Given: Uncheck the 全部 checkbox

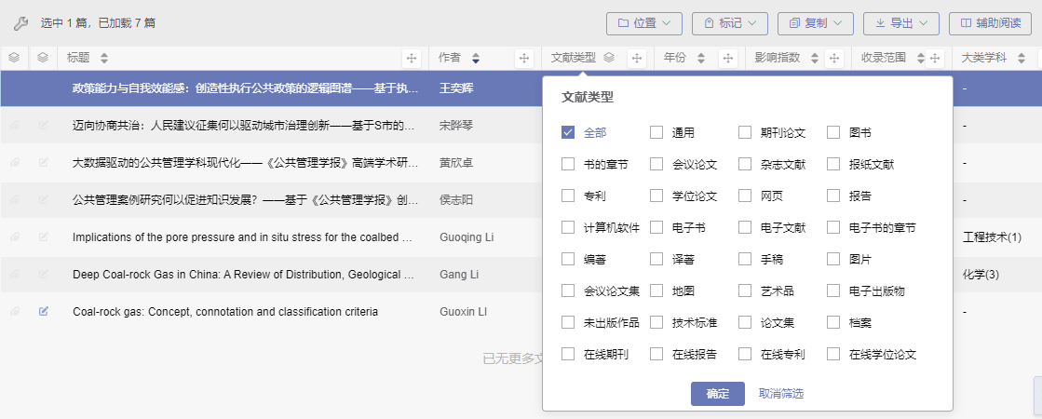Looking at the screenshot, I should tap(567, 132).
